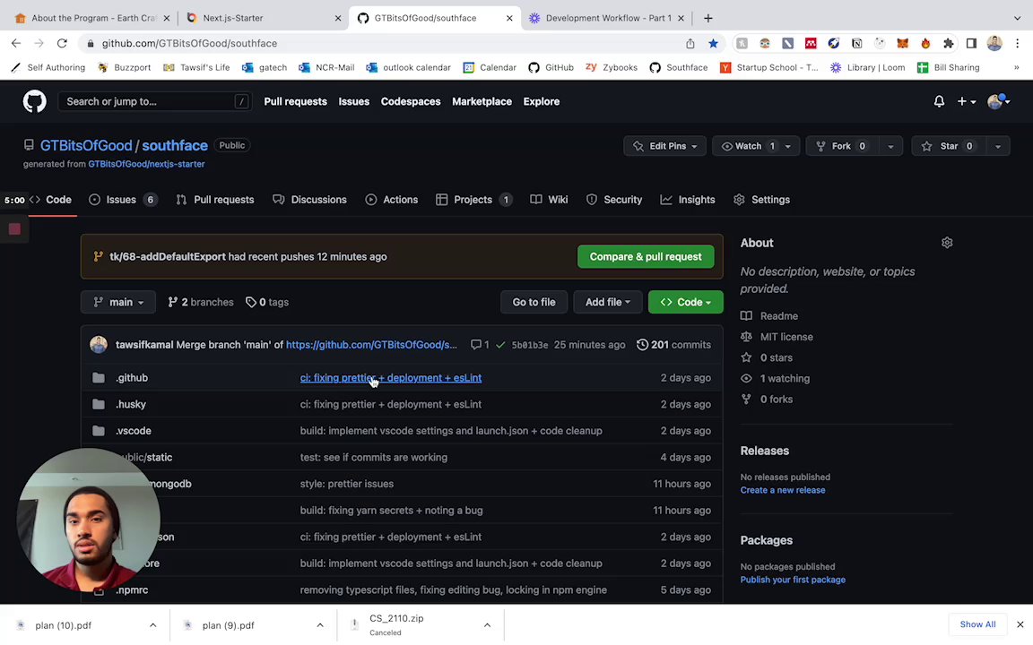This screenshot has height=645, width=1033.
Task: Open the GitHub logo home link
Action: point(34,101)
